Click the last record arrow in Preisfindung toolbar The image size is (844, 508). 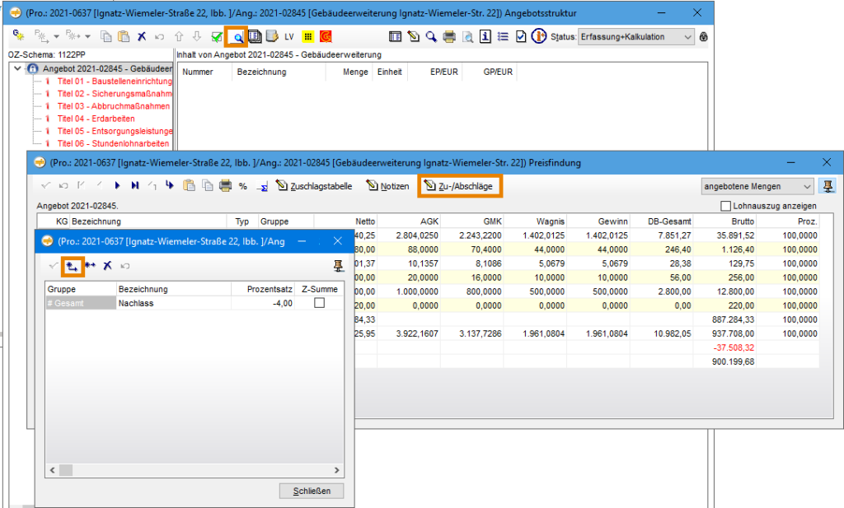click(x=134, y=185)
